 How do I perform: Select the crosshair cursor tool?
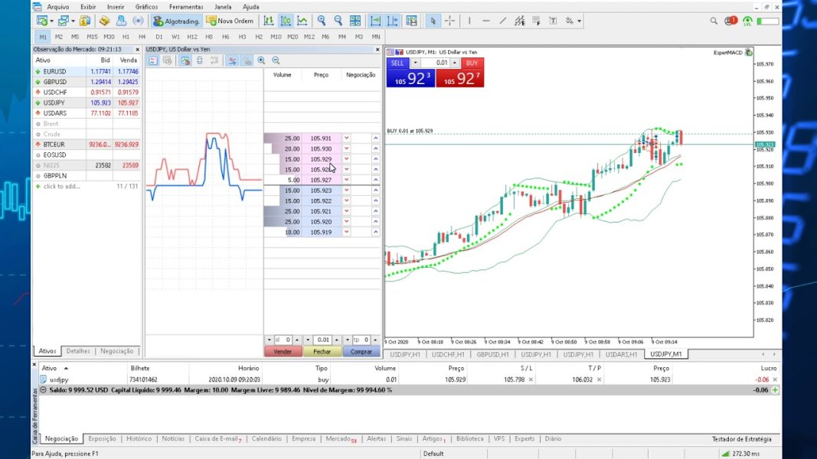pyautogui.click(x=449, y=21)
